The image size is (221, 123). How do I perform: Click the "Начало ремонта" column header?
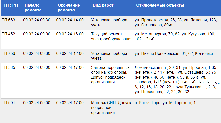(38, 8)
